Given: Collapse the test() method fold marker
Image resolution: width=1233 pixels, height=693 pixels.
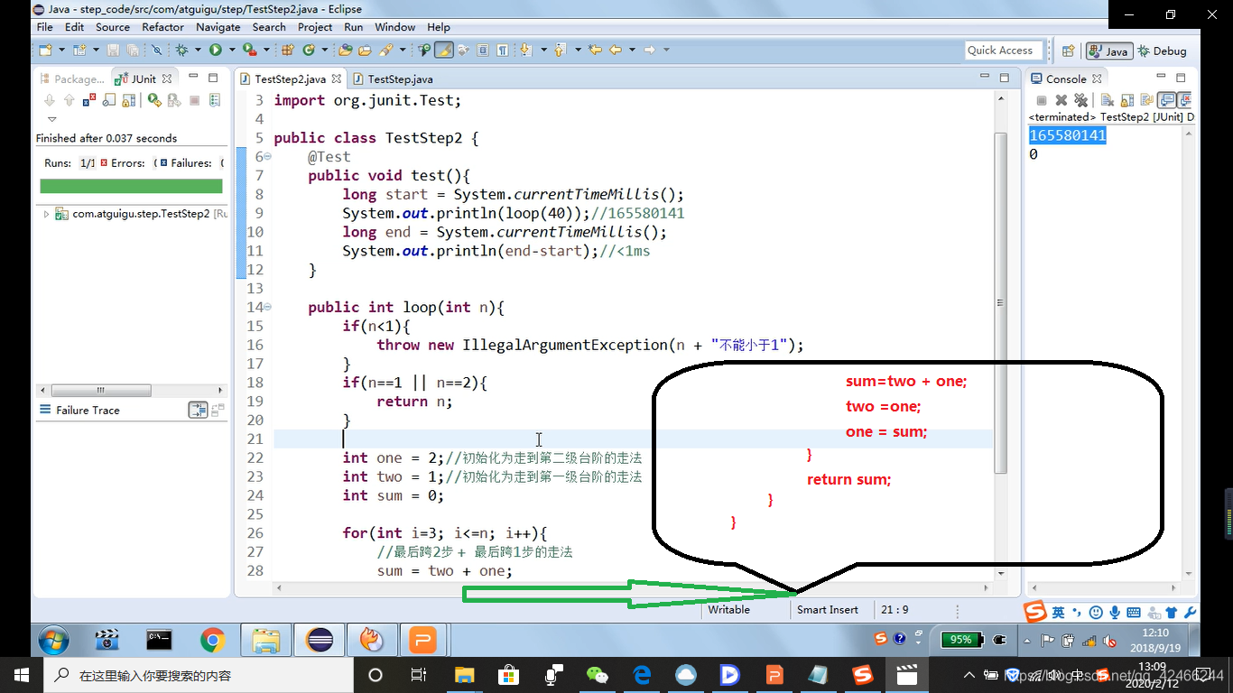Looking at the screenshot, I should coord(267,156).
